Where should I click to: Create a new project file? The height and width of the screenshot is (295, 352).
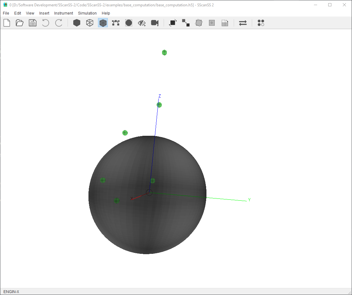[7, 23]
